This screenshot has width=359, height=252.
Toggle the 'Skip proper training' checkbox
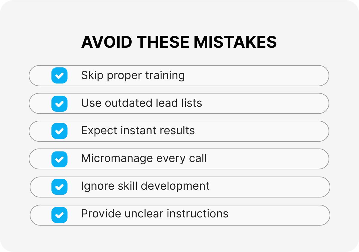point(59,75)
